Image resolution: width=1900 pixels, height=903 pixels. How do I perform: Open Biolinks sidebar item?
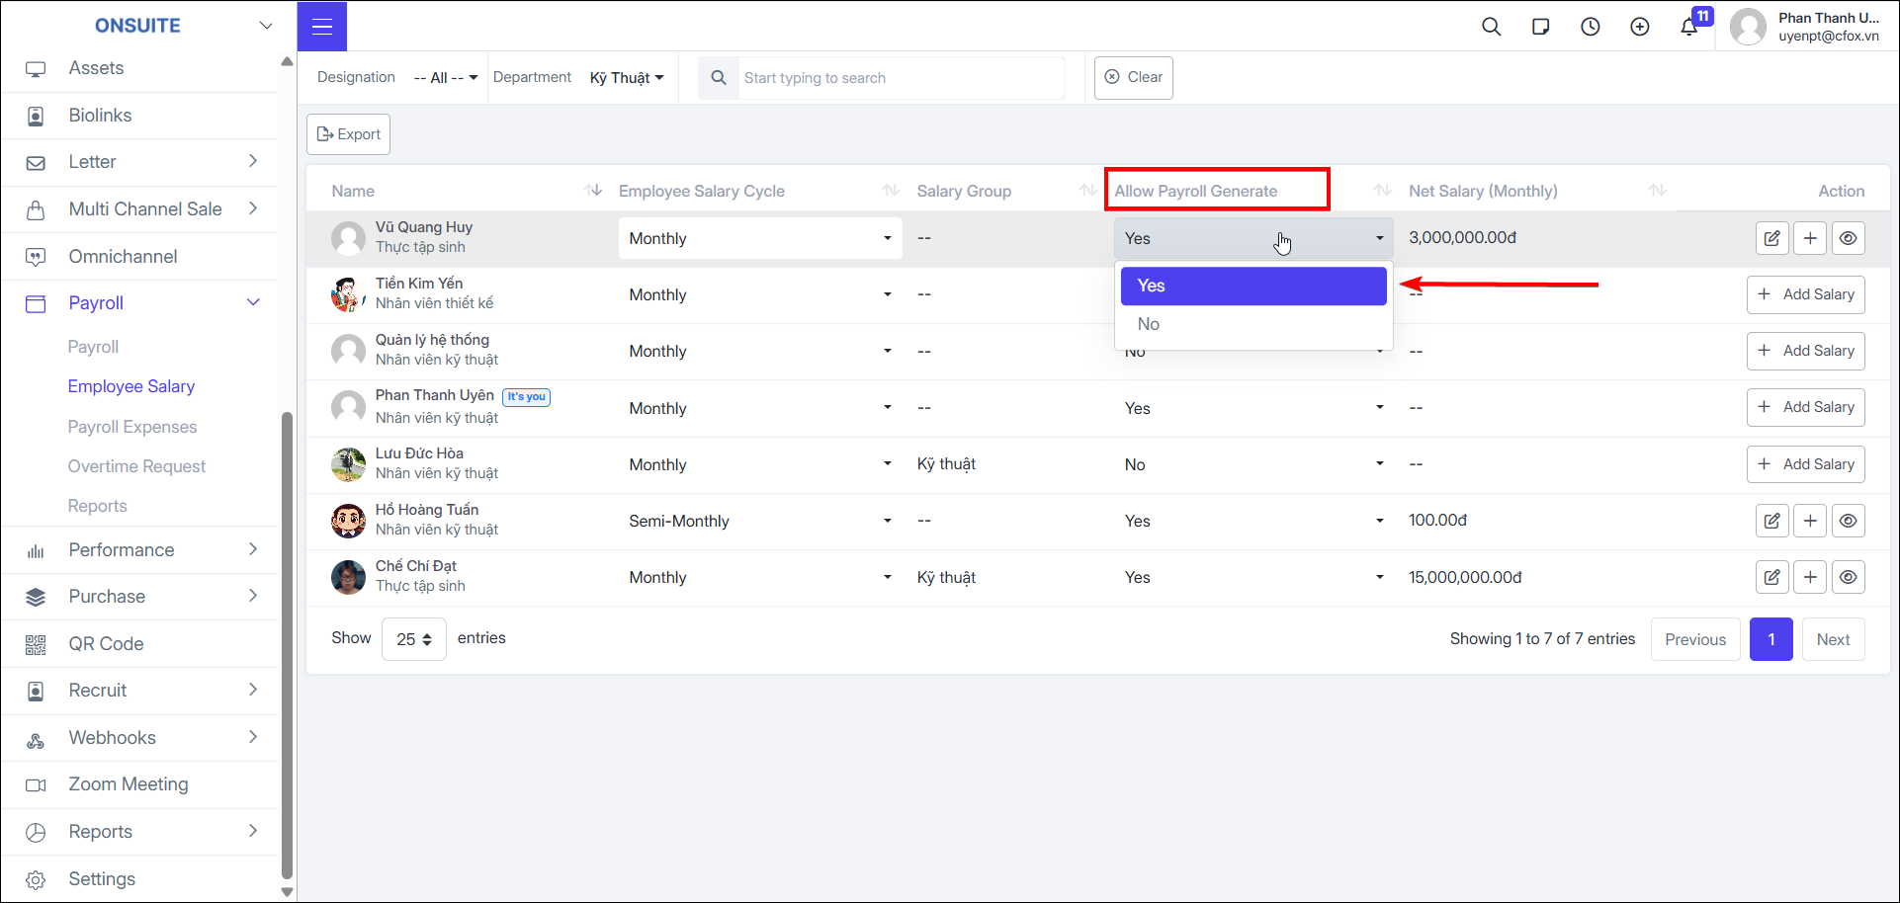(139, 116)
